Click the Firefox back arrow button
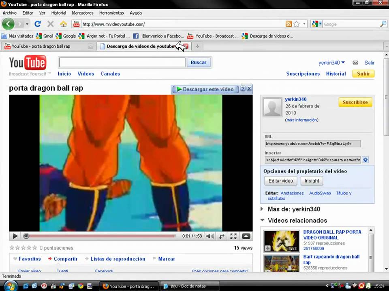Viewport: 389px width, 291px height. pos(8,24)
